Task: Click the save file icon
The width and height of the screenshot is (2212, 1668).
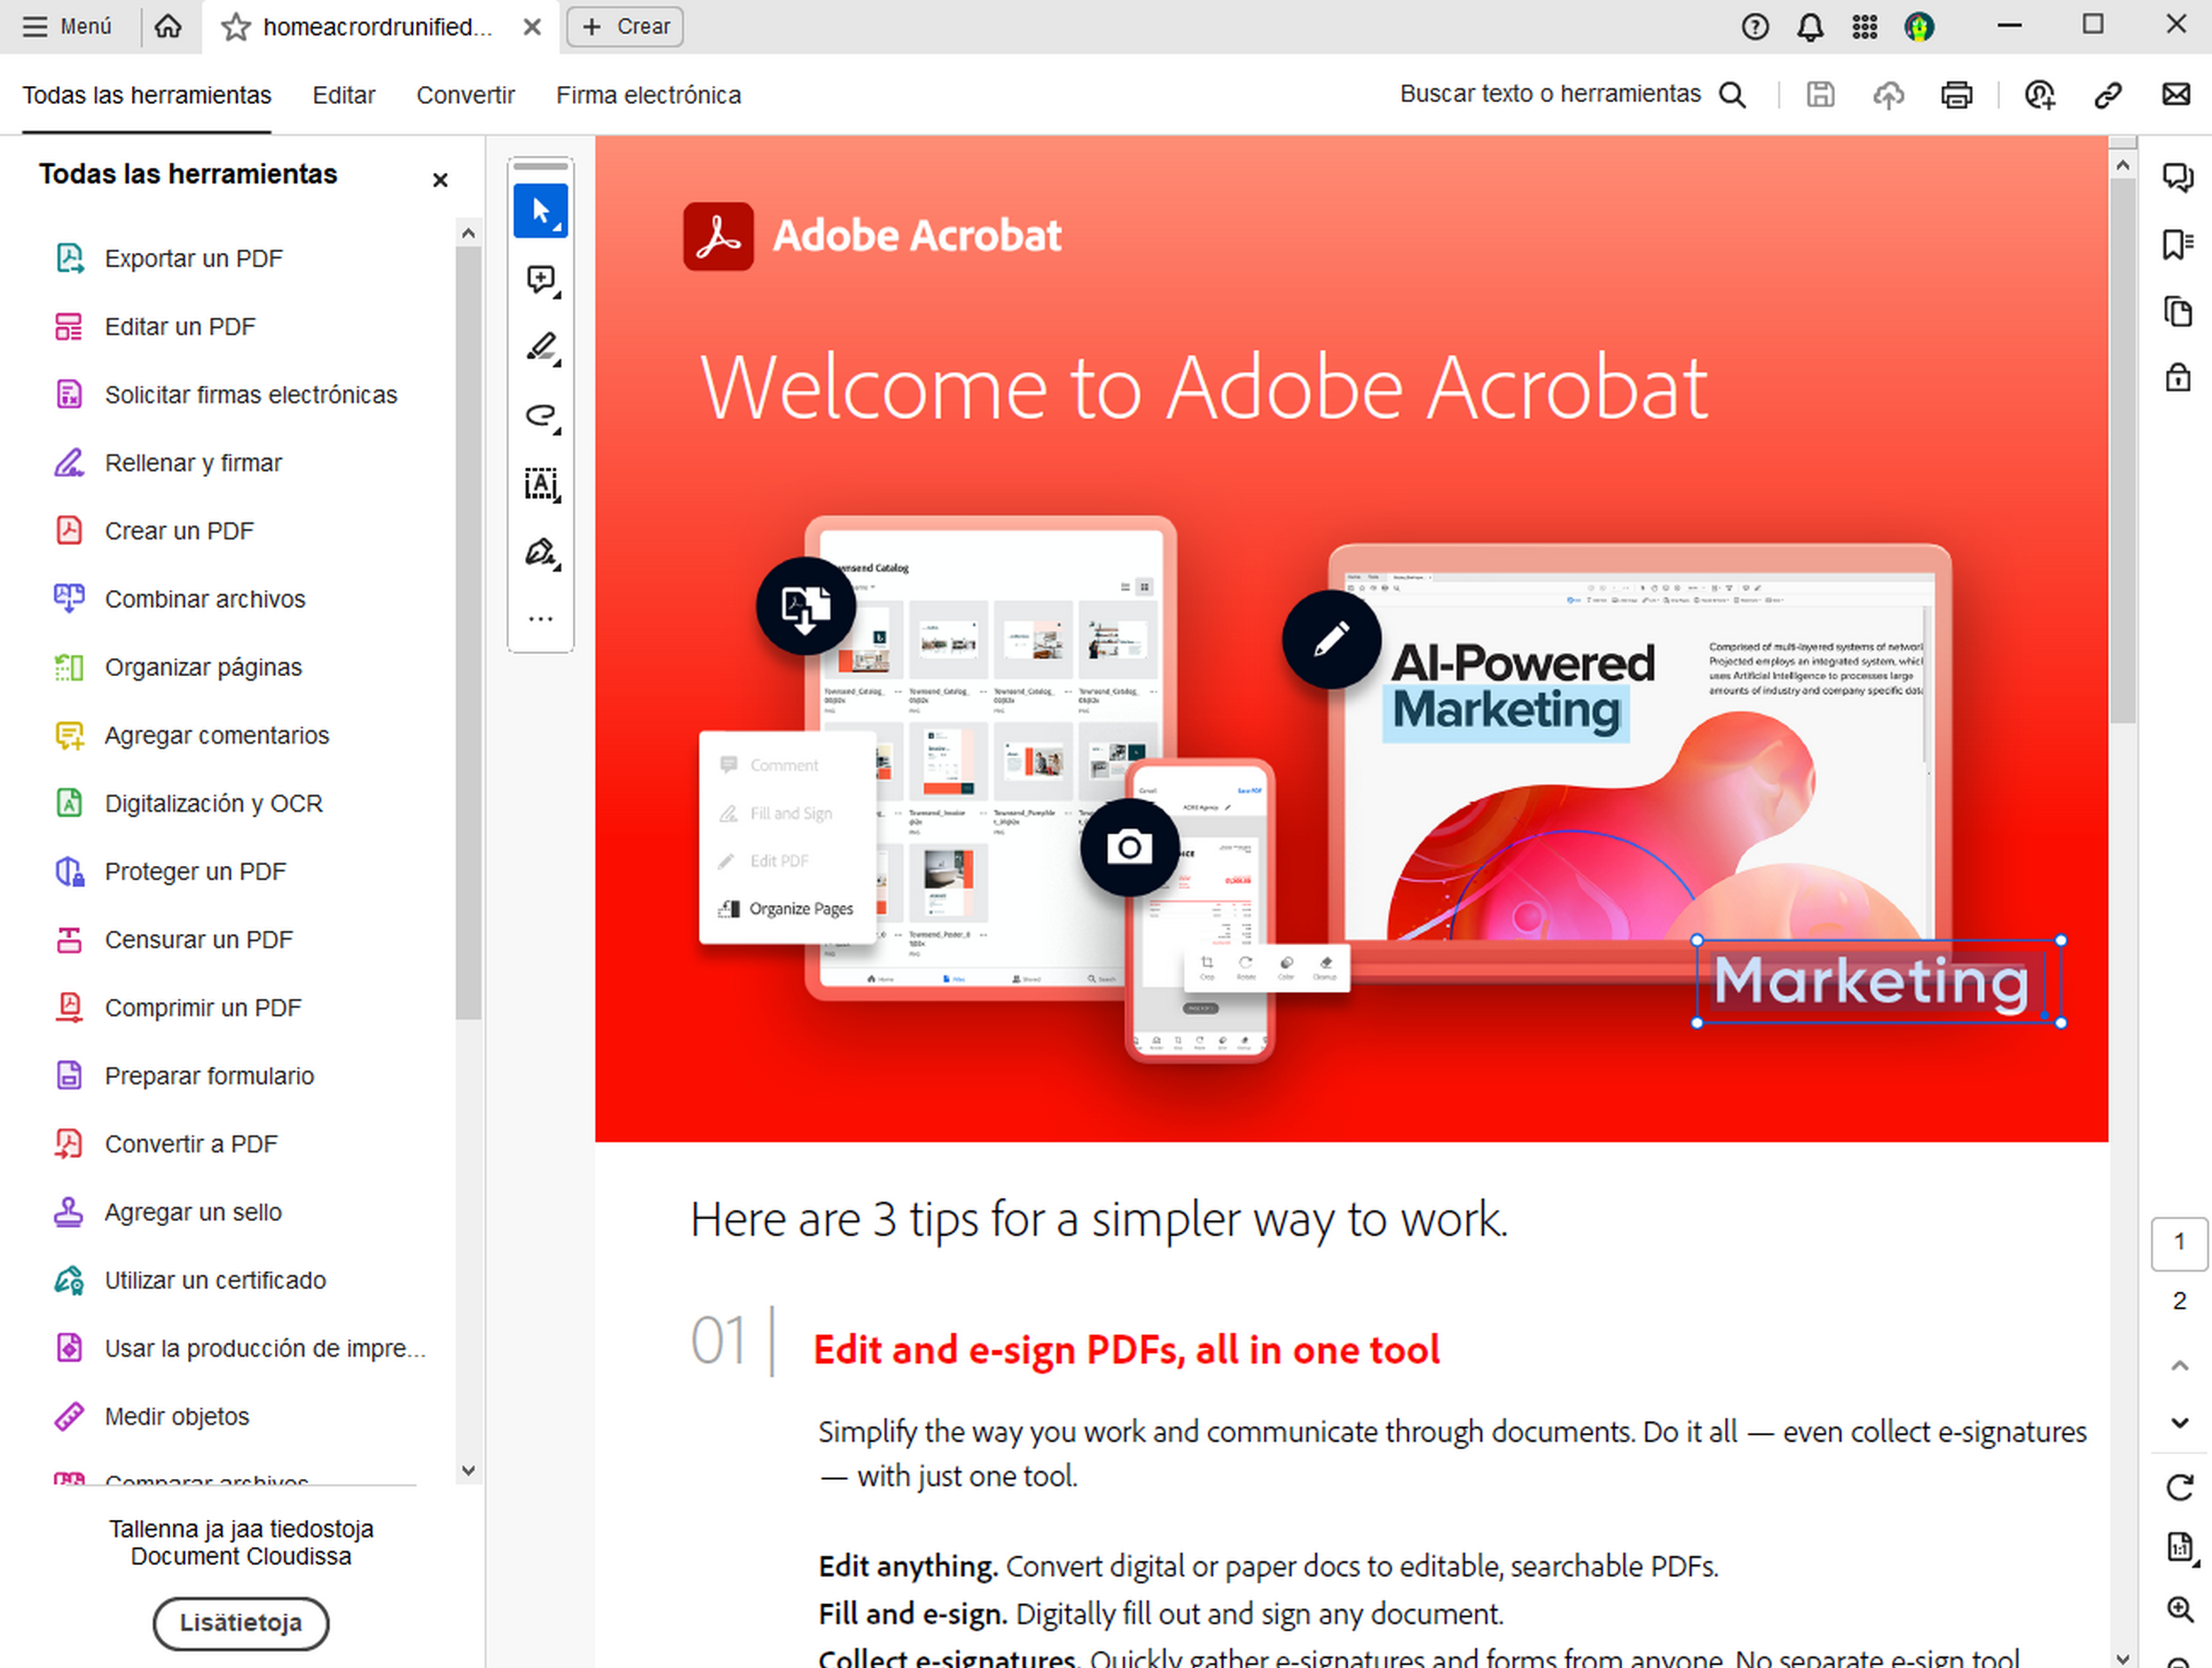Action: [x=1820, y=95]
